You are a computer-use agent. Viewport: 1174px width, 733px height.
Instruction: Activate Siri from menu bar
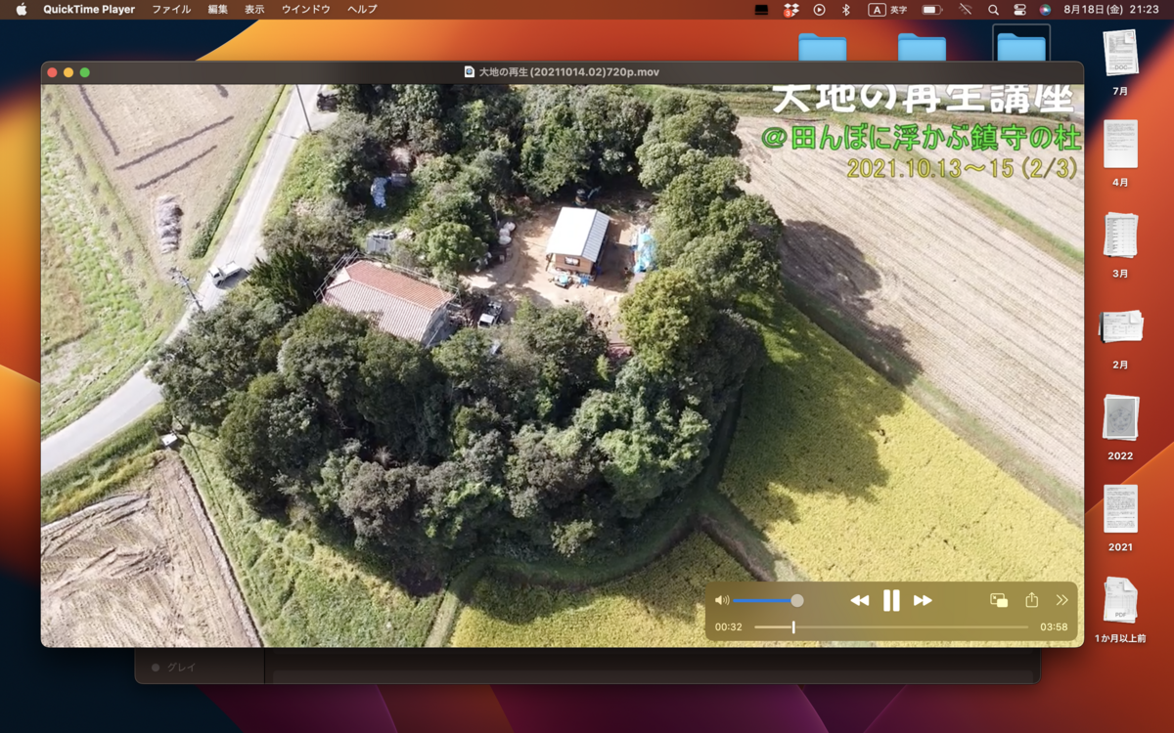1046,9
